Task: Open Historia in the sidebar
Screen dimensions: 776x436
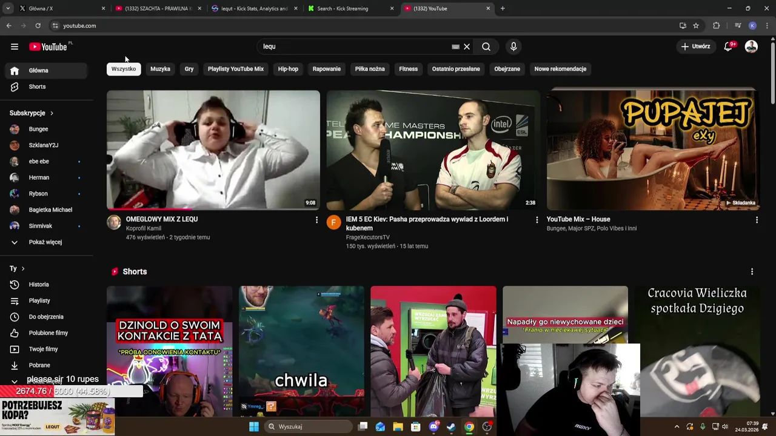Action: tap(46, 285)
